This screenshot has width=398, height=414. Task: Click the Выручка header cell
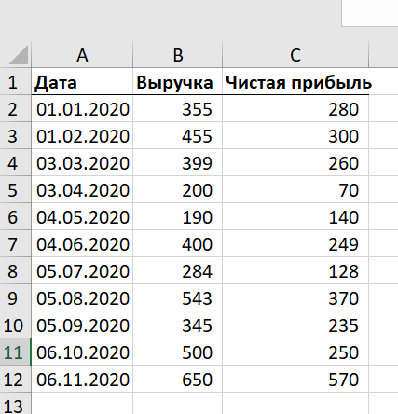click(178, 81)
